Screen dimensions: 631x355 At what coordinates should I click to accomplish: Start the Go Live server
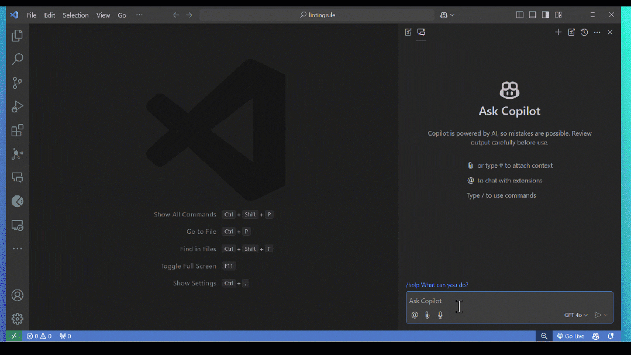(x=570, y=336)
